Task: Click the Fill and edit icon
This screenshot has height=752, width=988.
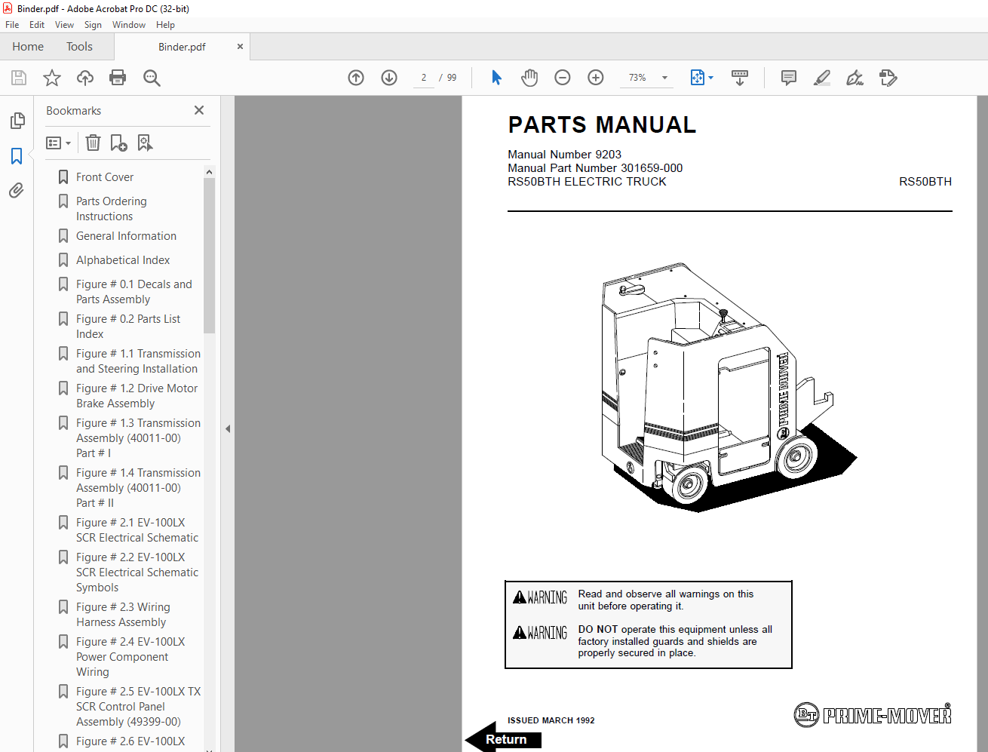Action: point(888,78)
